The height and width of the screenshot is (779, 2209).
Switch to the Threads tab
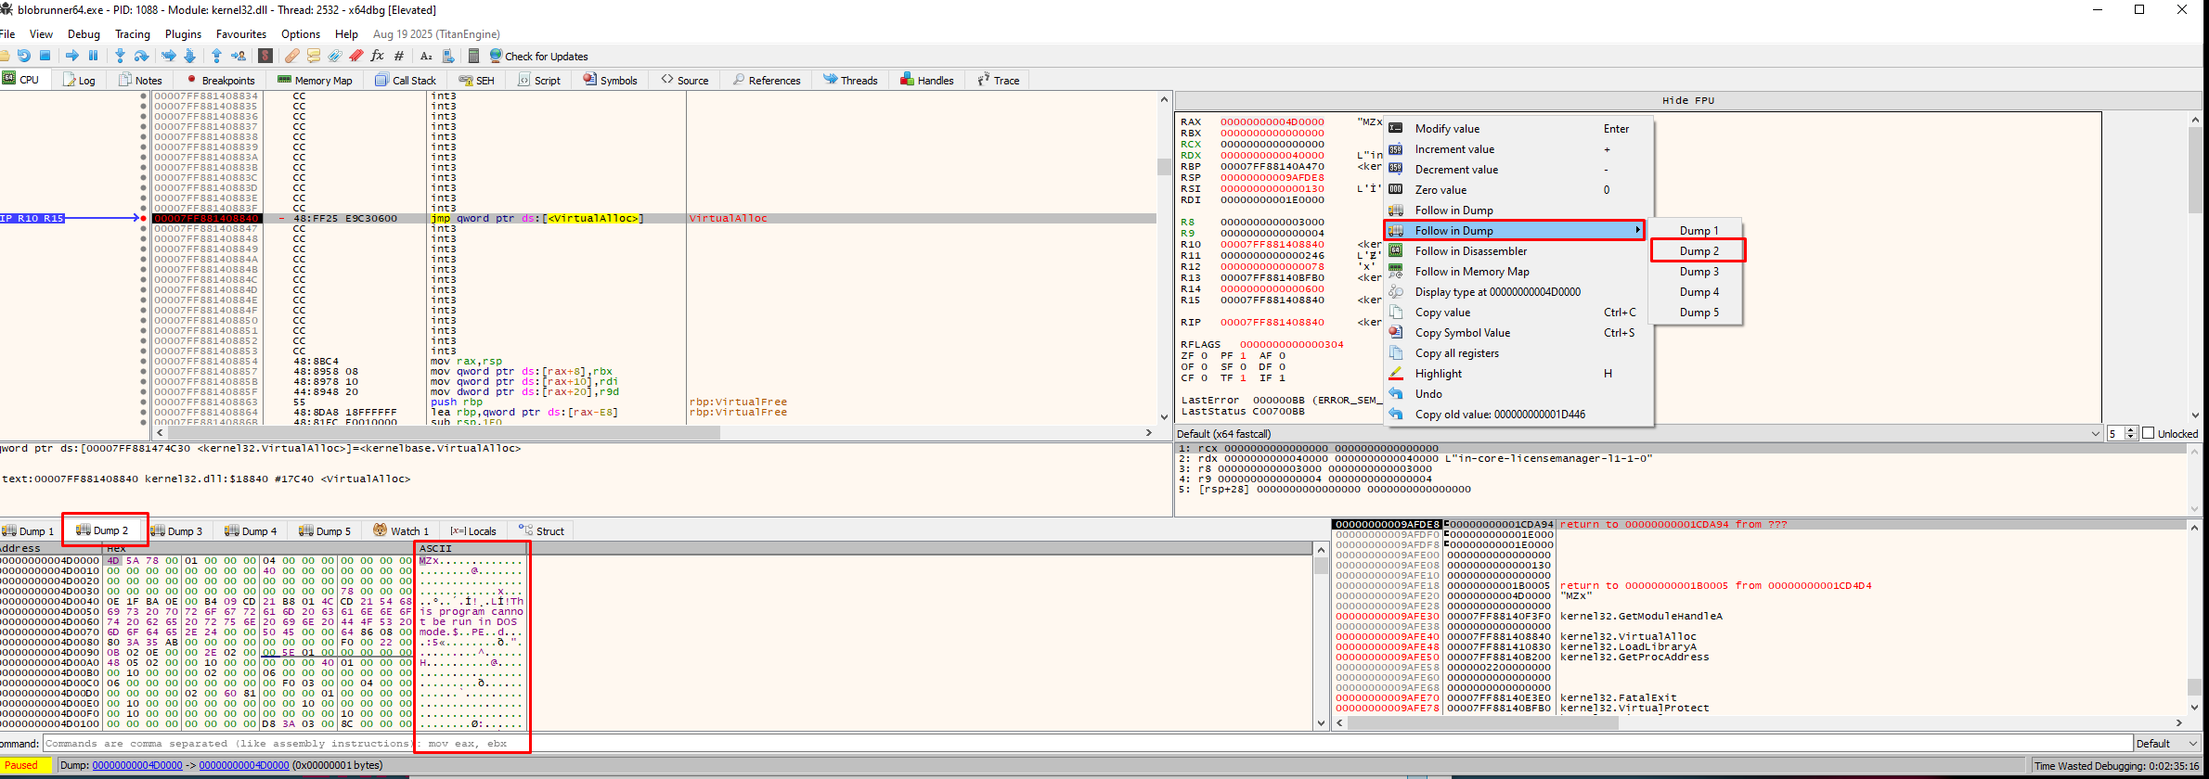click(x=850, y=80)
